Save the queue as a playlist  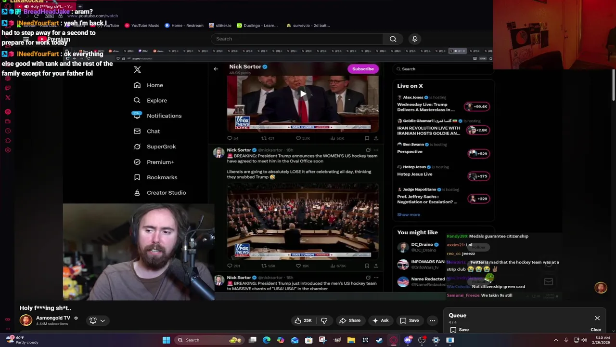[x=459, y=330]
